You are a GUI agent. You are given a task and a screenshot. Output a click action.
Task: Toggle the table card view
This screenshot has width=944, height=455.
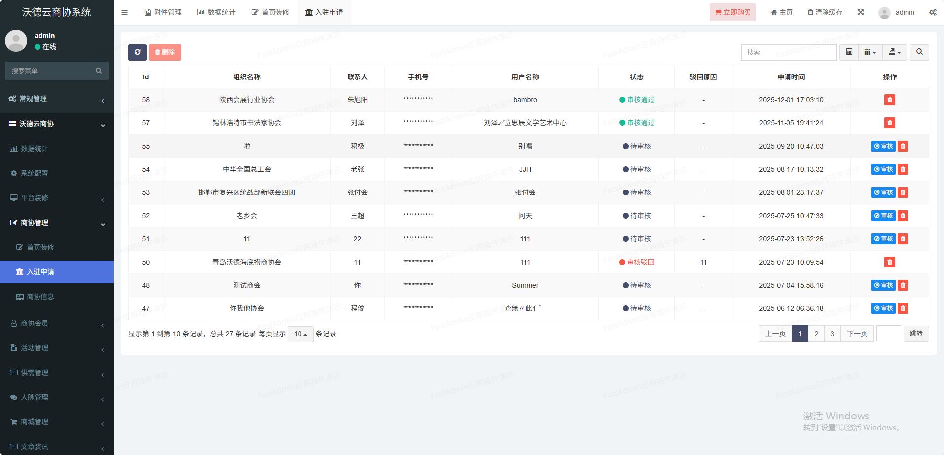click(849, 52)
